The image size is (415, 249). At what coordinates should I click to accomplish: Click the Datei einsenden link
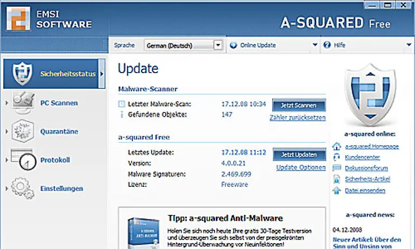click(365, 191)
